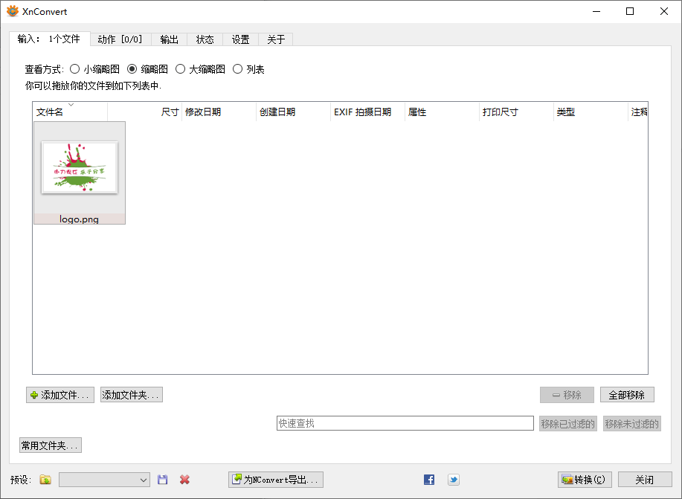Image resolution: width=682 pixels, height=499 pixels.
Task: Select the 大缩略图 view option
Action: (x=181, y=69)
